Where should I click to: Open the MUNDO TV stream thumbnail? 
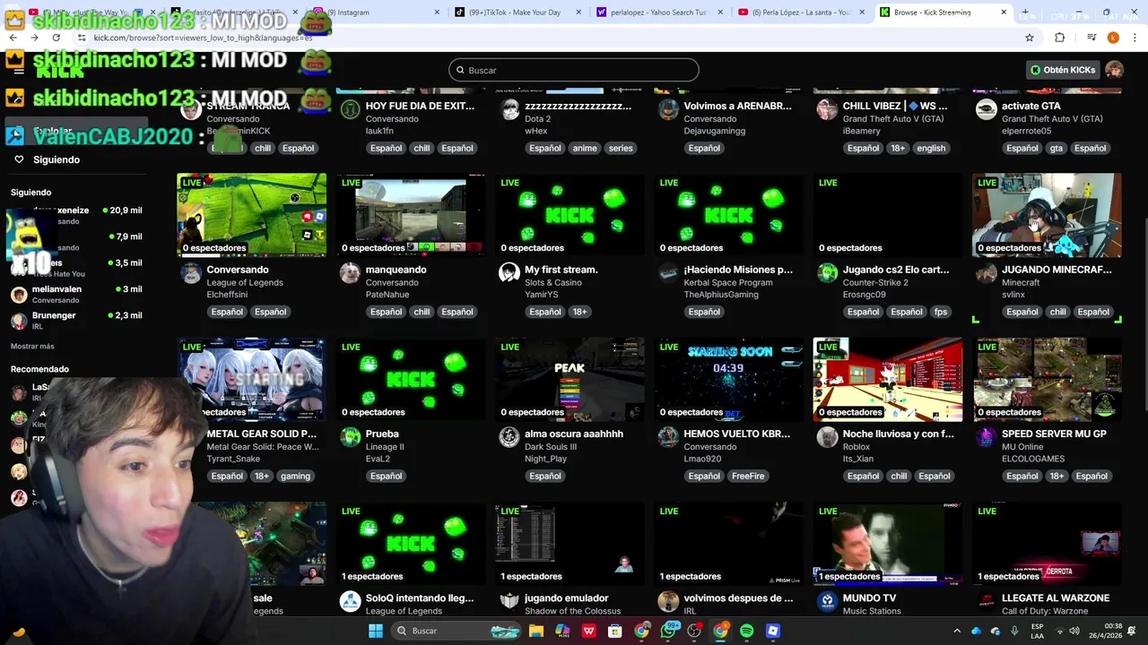click(x=888, y=544)
